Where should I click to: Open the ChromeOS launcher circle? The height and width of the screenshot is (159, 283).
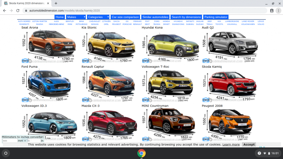click(6, 153)
